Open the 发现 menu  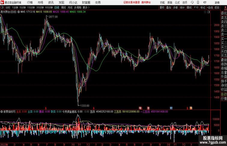click(61, 2)
